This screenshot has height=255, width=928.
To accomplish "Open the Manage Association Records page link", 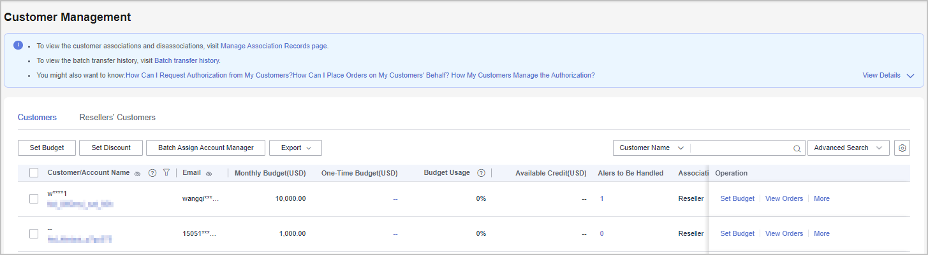I will pyautogui.click(x=274, y=46).
